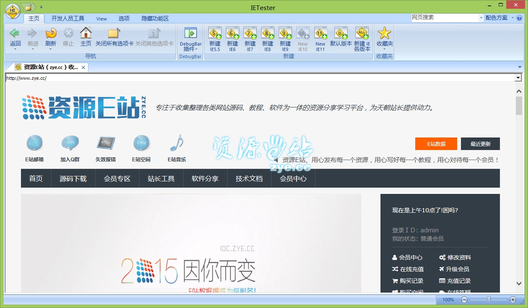528x308 pixels.
Task: Close the 资源E站 browser tab
Action: (x=83, y=67)
